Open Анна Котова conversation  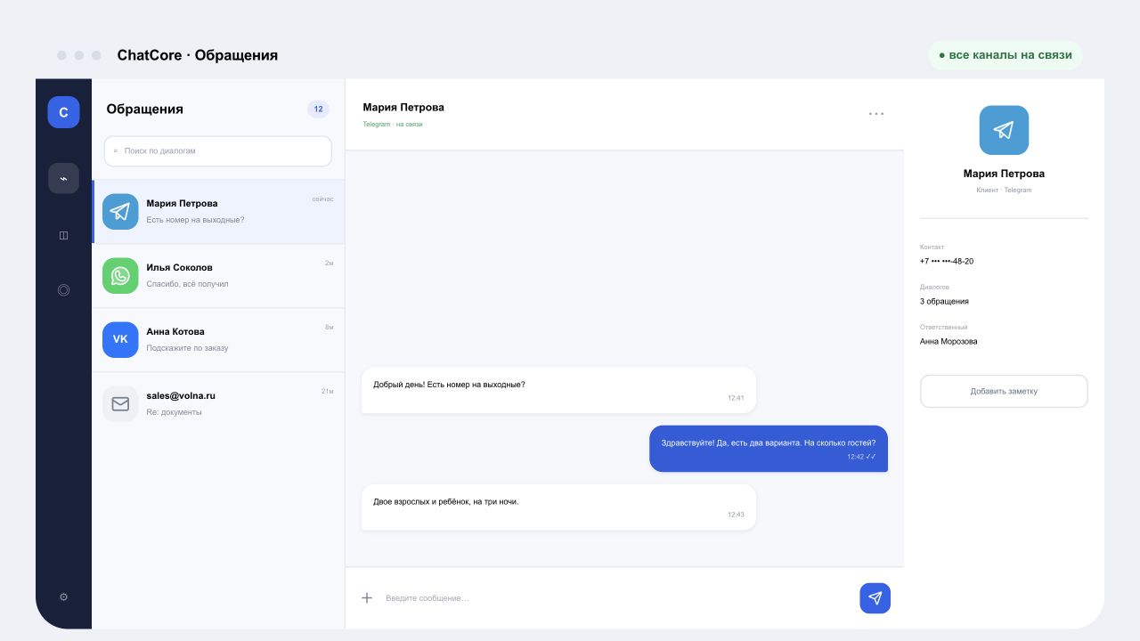pyautogui.click(x=218, y=340)
